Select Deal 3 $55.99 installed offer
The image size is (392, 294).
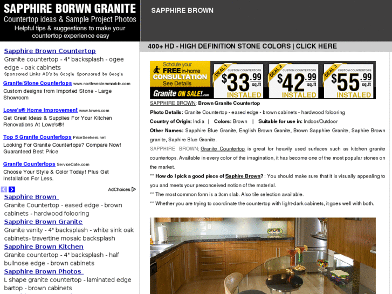pyautogui.click(x=348, y=81)
